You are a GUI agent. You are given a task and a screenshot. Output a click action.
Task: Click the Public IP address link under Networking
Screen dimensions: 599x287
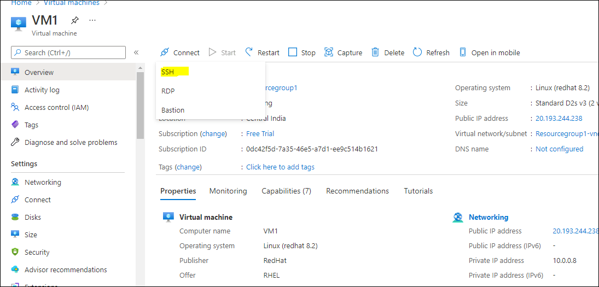(575, 231)
